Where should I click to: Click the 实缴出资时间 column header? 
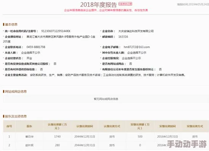tap(167, 126)
